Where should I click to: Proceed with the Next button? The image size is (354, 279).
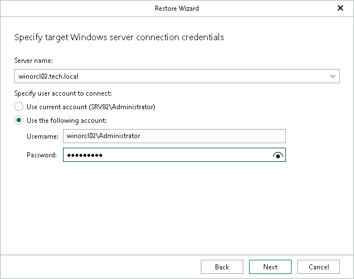pos(270,267)
